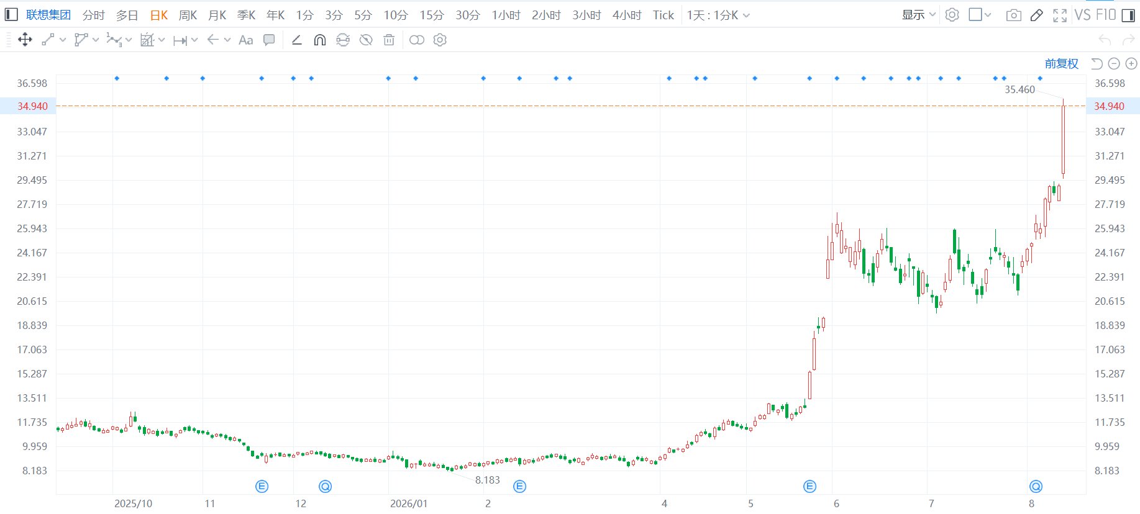
Task: Click the Q event marker in December
Action: coord(325,487)
